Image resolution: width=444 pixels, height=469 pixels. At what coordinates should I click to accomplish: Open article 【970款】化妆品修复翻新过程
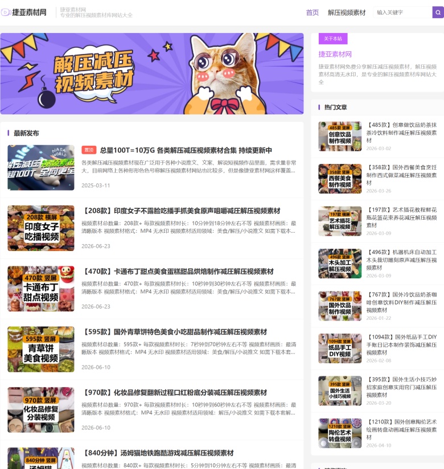[174, 393]
